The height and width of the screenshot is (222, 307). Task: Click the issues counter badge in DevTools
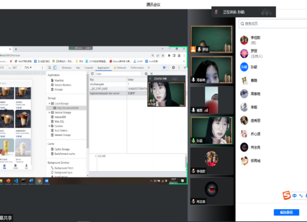tap(165, 68)
